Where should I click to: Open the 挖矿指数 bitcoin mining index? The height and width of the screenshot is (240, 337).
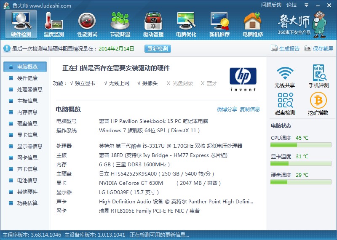tap(318, 104)
